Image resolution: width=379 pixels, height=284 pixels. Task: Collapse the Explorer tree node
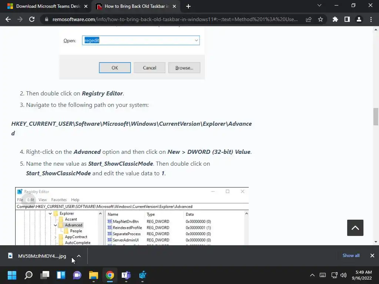pos(50,213)
